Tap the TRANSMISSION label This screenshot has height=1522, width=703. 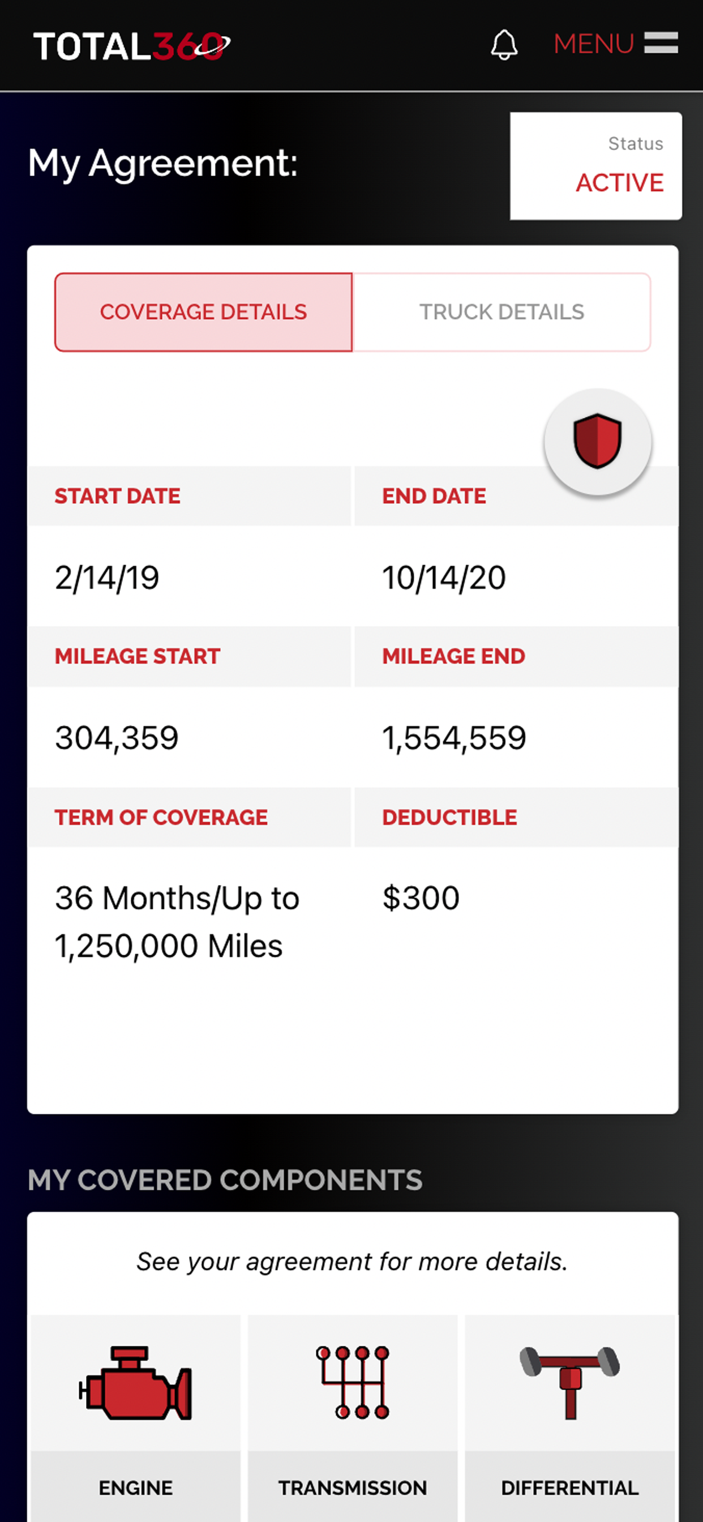353,1487
